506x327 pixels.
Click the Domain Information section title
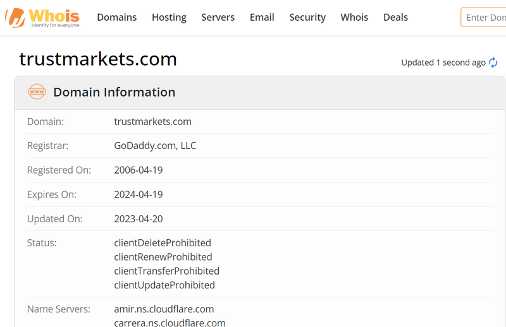114,92
